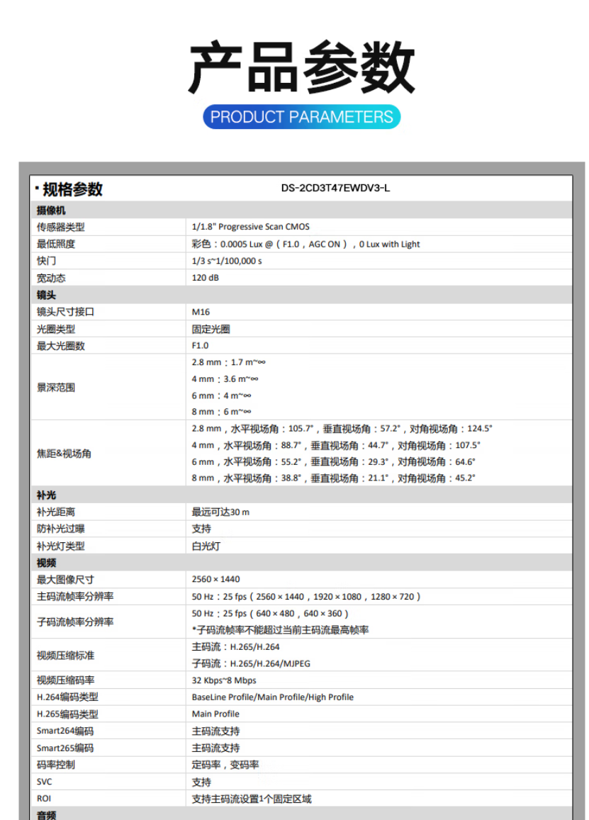Click the 2560 × 1440 max image size
Screen dimensions: 589x820
coord(215,579)
